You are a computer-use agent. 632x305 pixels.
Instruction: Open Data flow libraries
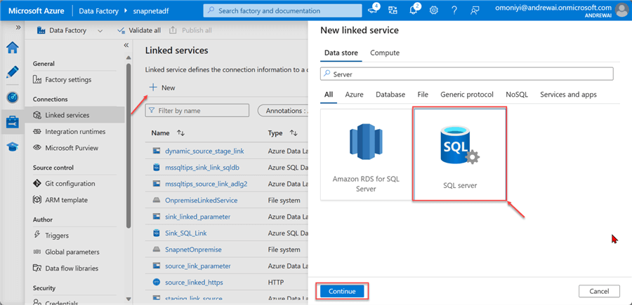pyautogui.click(x=66, y=269)
